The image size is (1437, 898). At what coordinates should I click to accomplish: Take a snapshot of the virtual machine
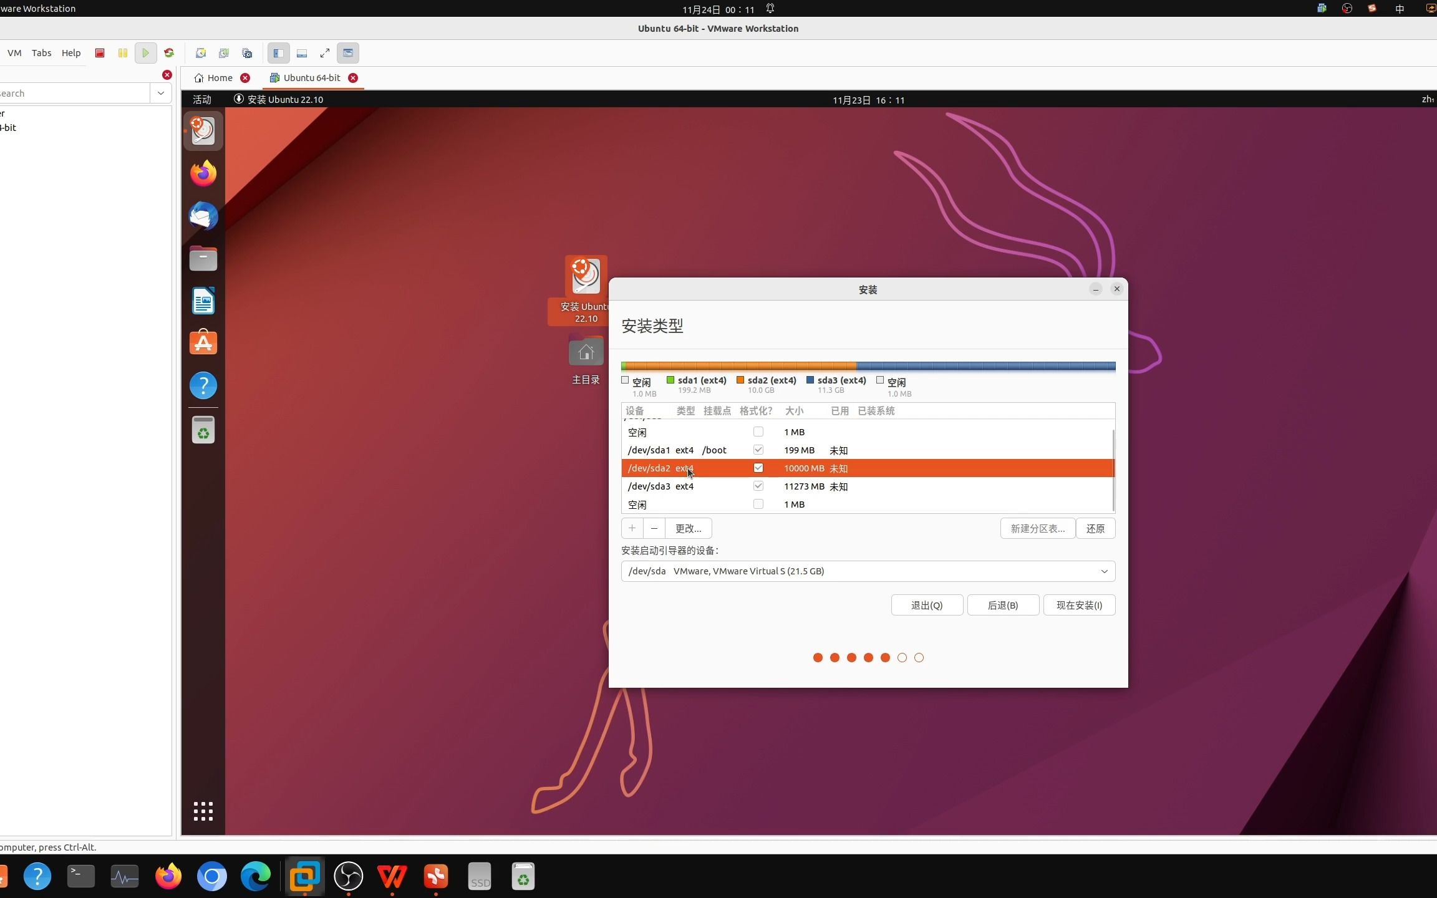200,53
